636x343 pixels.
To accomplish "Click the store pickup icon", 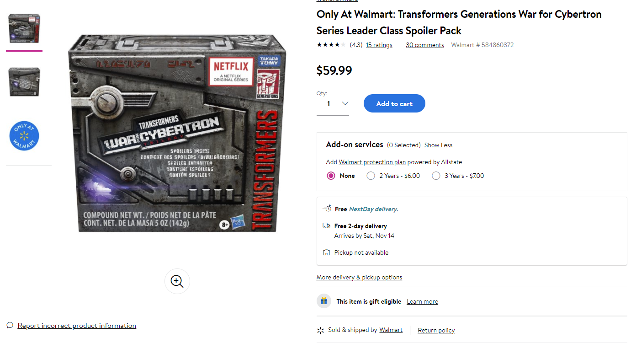I will point(326,252).
